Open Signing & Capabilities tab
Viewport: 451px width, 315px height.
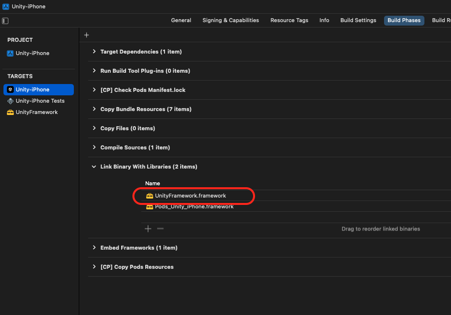(231, 20)
